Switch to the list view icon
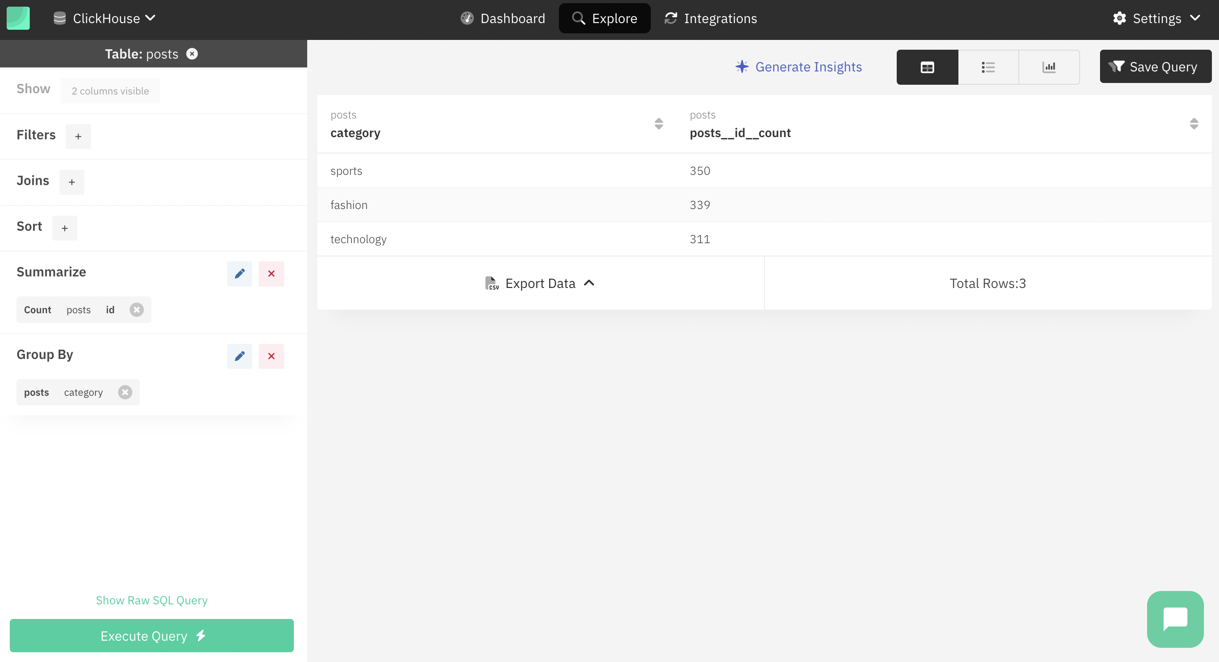The width and height of the screenshot is (1219, 662). [x=988, y=67]
